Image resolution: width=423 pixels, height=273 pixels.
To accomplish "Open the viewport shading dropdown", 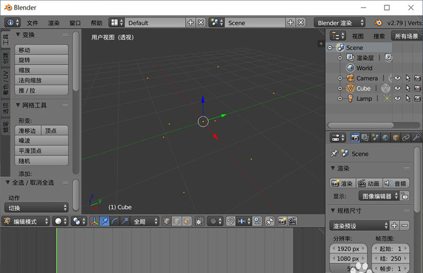I will tap(60, 222).
